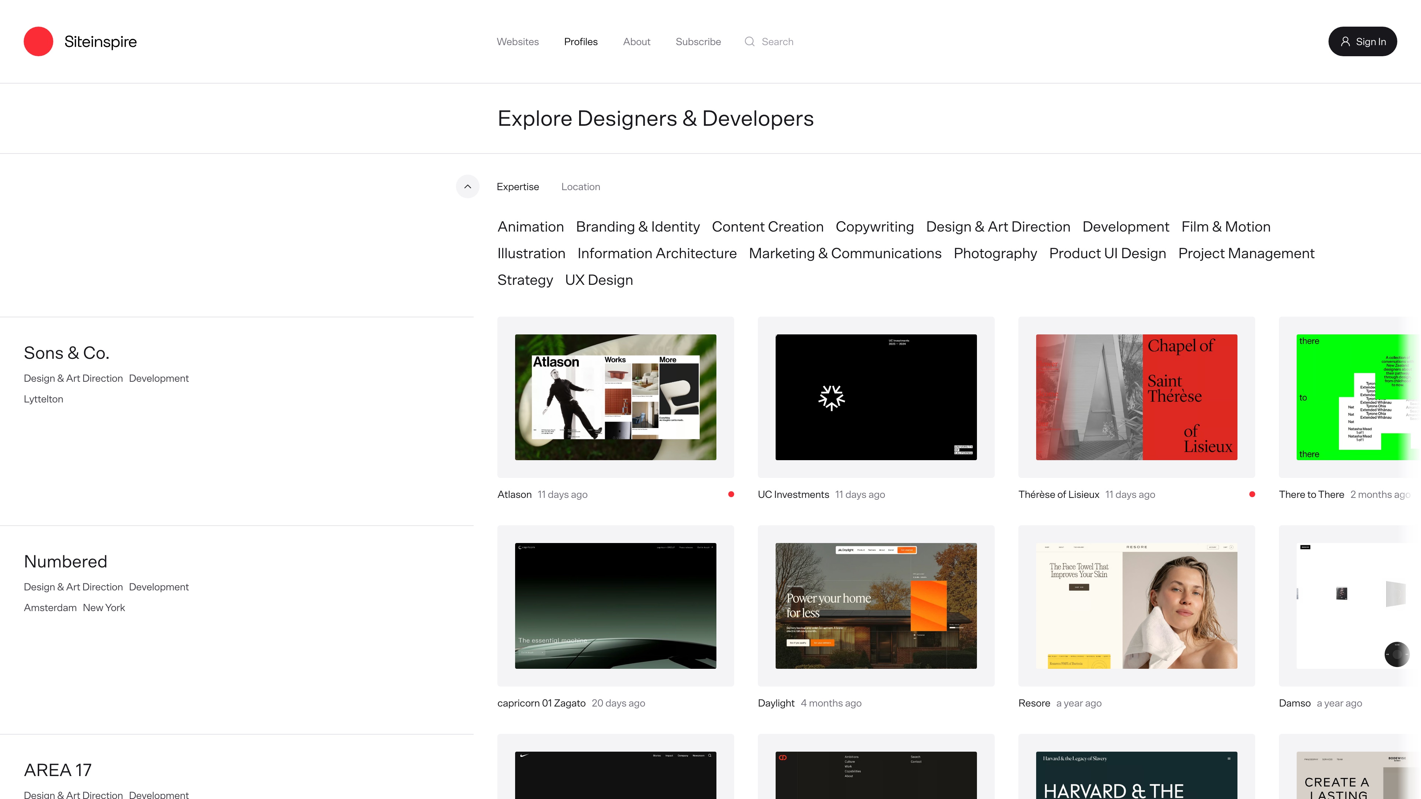The image size is (1421, 799).
Task: Open the Atlason website thumbnail
Action: pos(616,397)
